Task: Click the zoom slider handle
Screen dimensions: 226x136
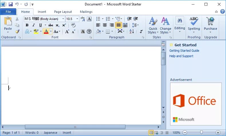Action: click(201, 132)
